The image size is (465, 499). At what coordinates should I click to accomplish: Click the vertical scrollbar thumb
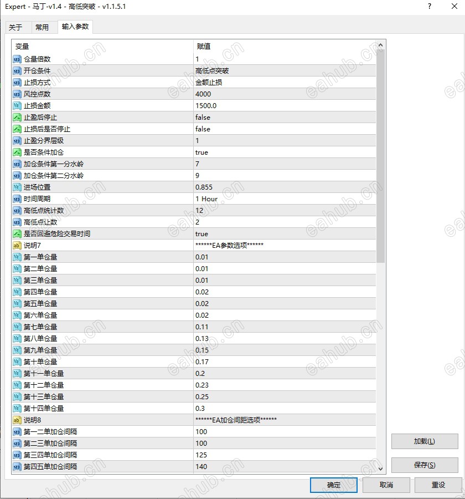pyautogui.click(x=380, y=156)
